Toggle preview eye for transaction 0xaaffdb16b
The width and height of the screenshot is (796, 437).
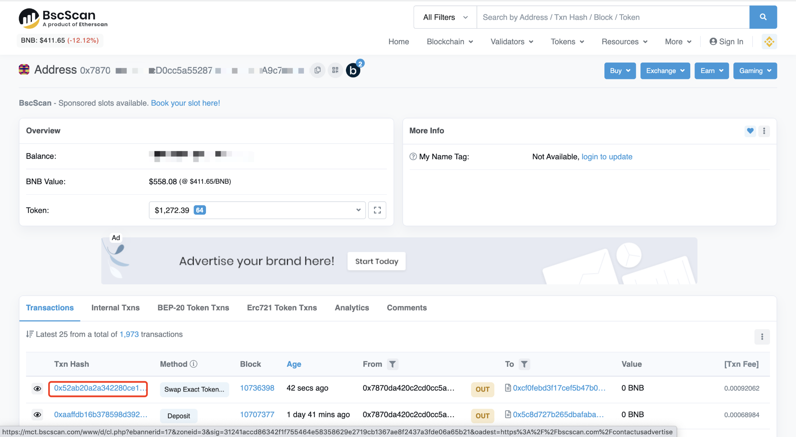point(37,415)
